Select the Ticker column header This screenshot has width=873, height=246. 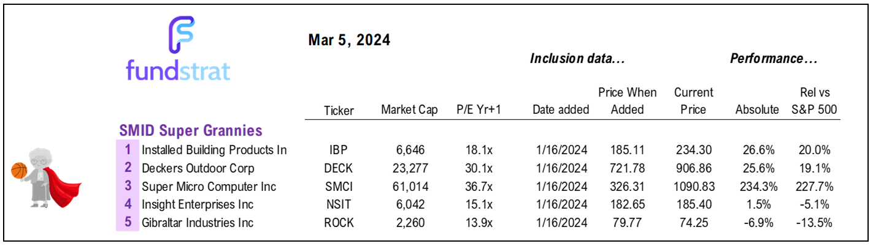click(x=339, y=110)
